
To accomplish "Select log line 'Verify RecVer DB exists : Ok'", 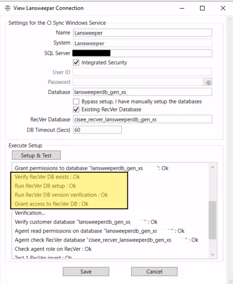I will click(x=47, y=177).
